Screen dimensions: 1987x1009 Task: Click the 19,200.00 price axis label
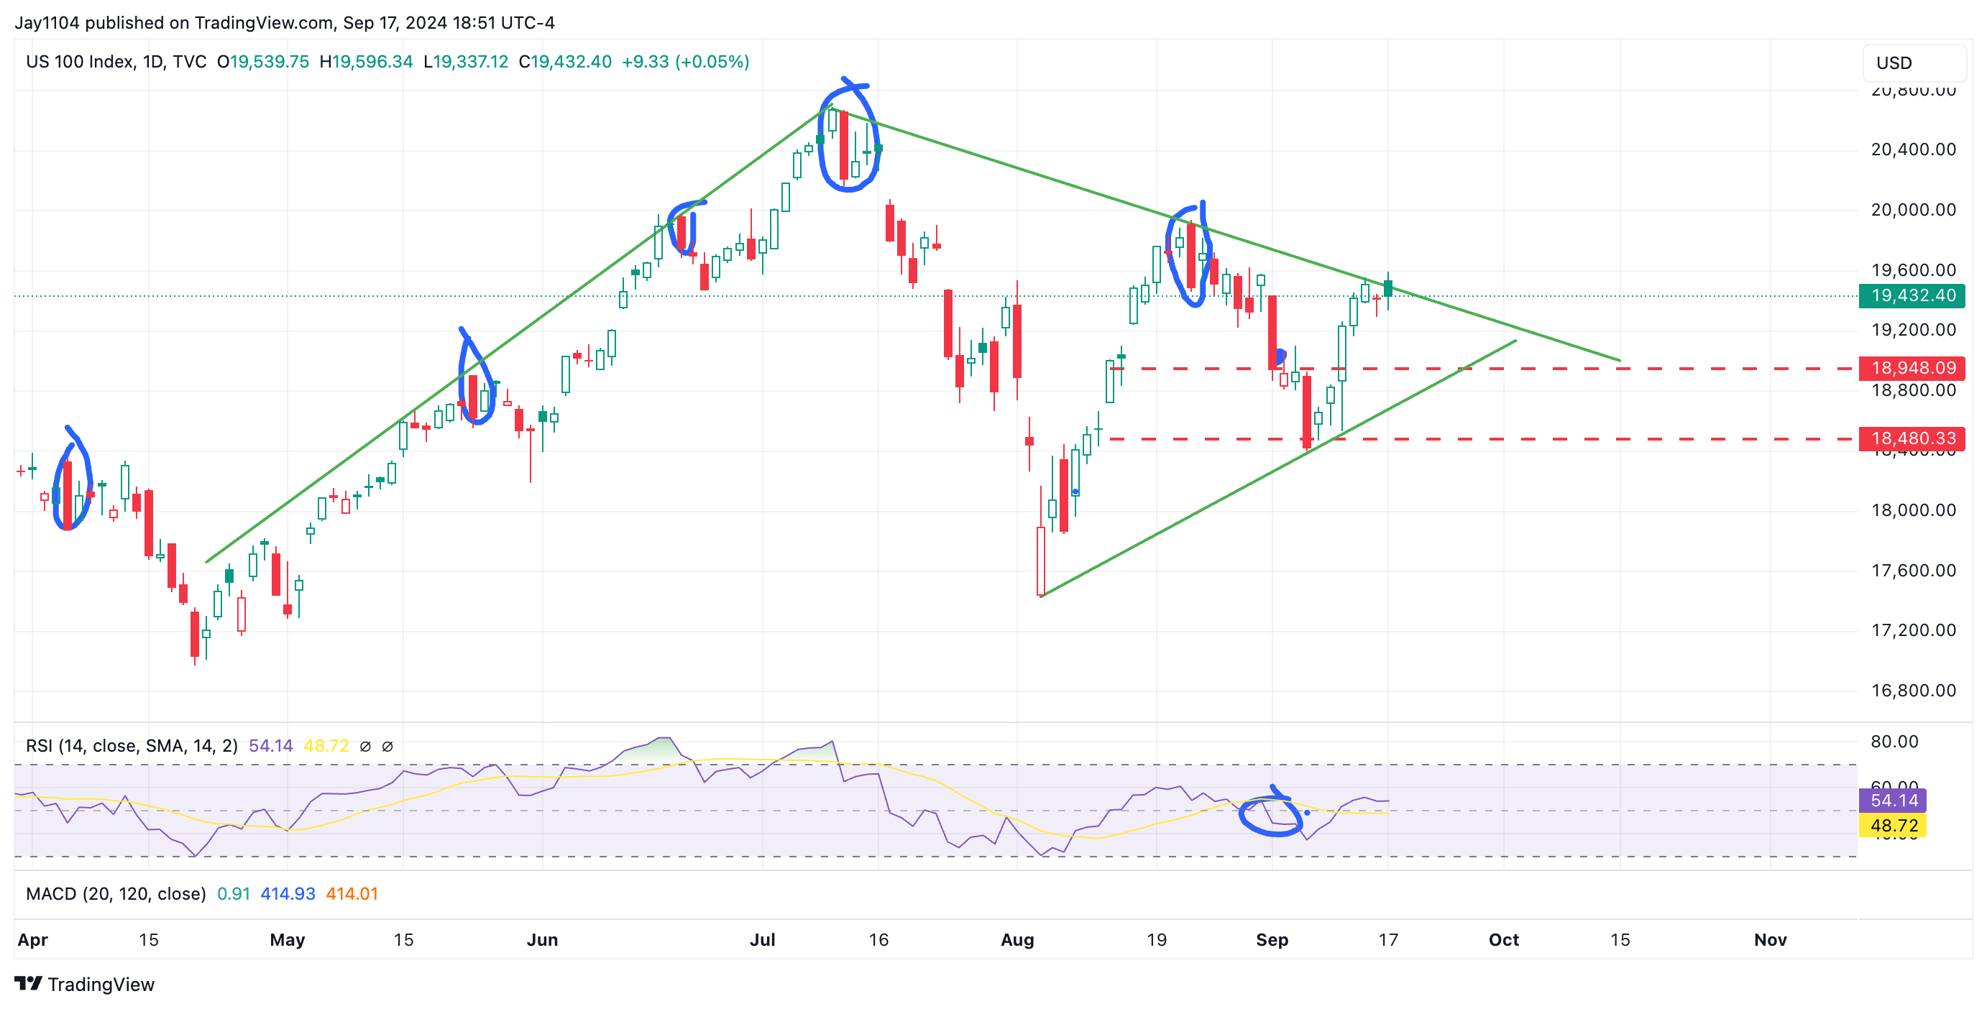[x=1913, y=330]
